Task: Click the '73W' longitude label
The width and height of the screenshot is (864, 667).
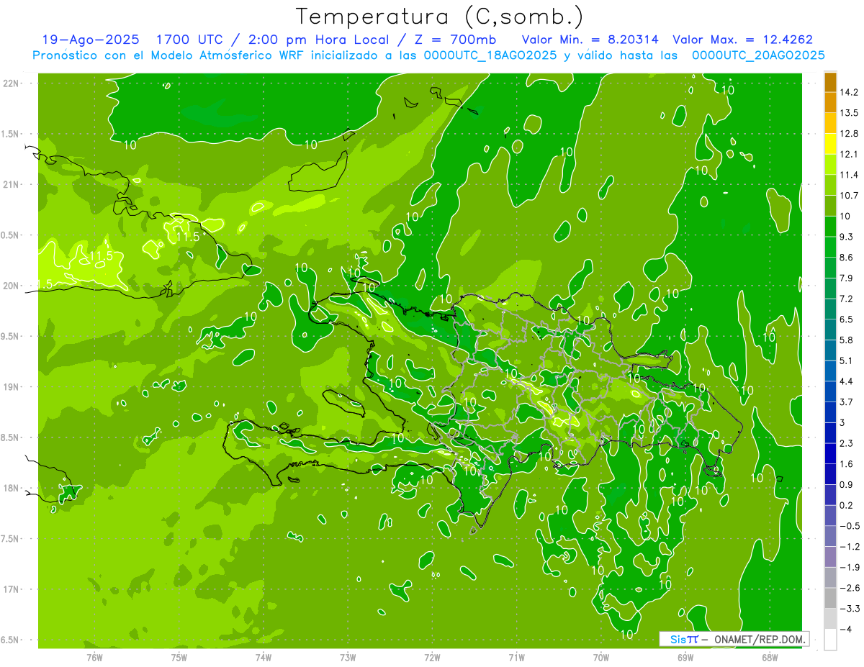Action: 348,657
